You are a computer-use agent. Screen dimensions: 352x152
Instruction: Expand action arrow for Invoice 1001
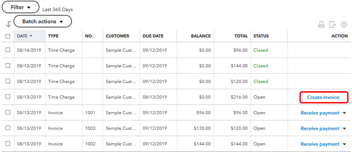click(x=345, y=113)
